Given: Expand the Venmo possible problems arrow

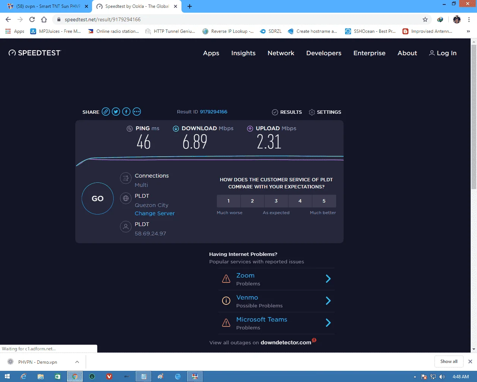Looking at the screenshot, I should click(x=328, y=301).
